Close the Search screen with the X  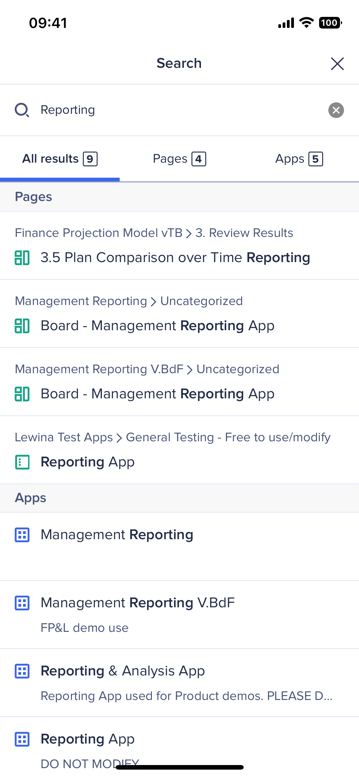(x=337, y=64)
